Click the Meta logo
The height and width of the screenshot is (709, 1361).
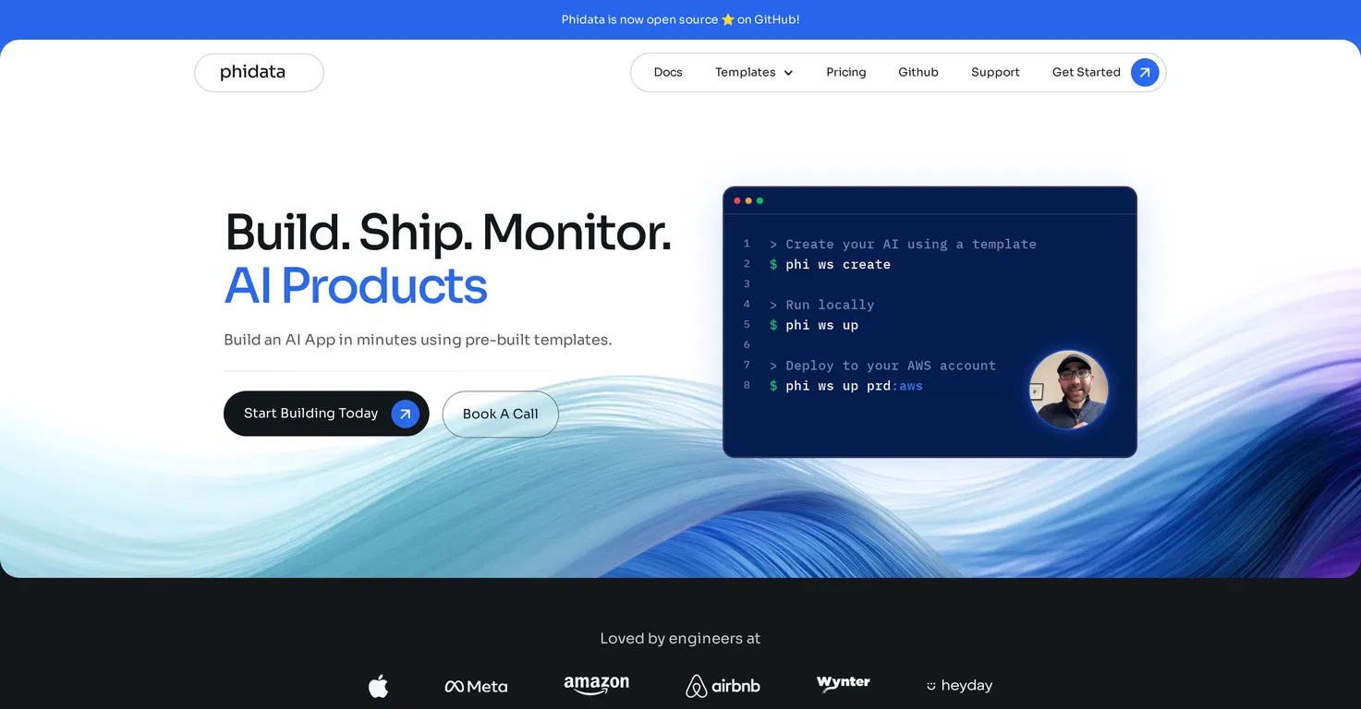coord(476,686)
